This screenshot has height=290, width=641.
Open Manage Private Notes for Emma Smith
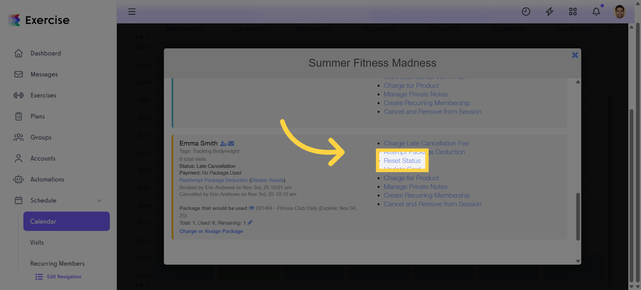coord(415,187)
